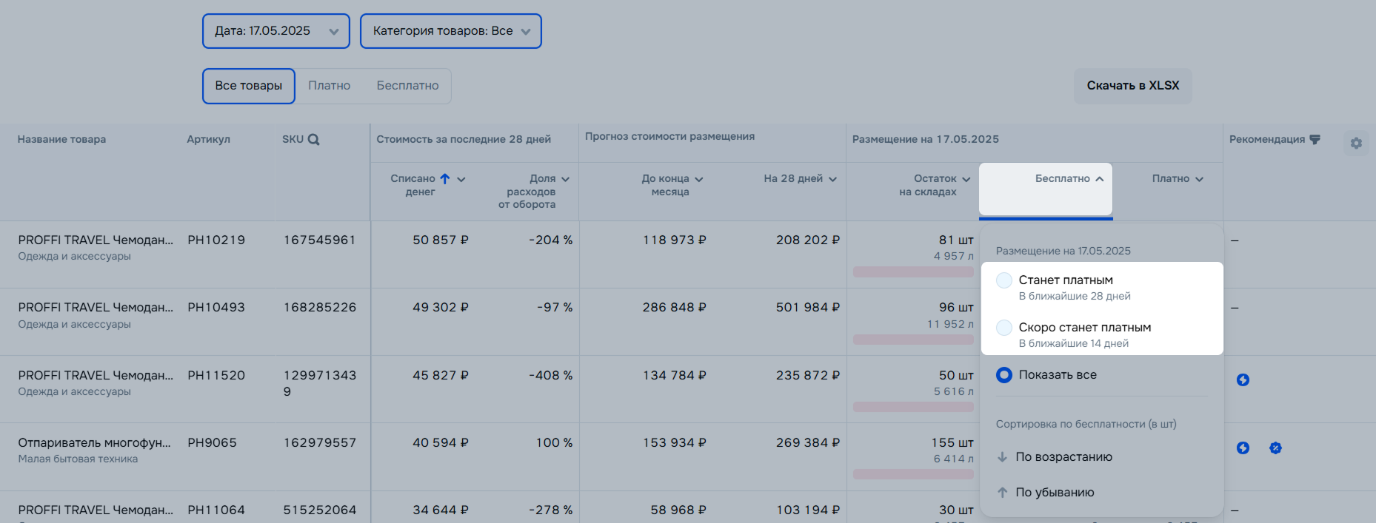Click first blue recommendation icon in PH9065 row
Screen dimensions: 1376x523
1243,448
